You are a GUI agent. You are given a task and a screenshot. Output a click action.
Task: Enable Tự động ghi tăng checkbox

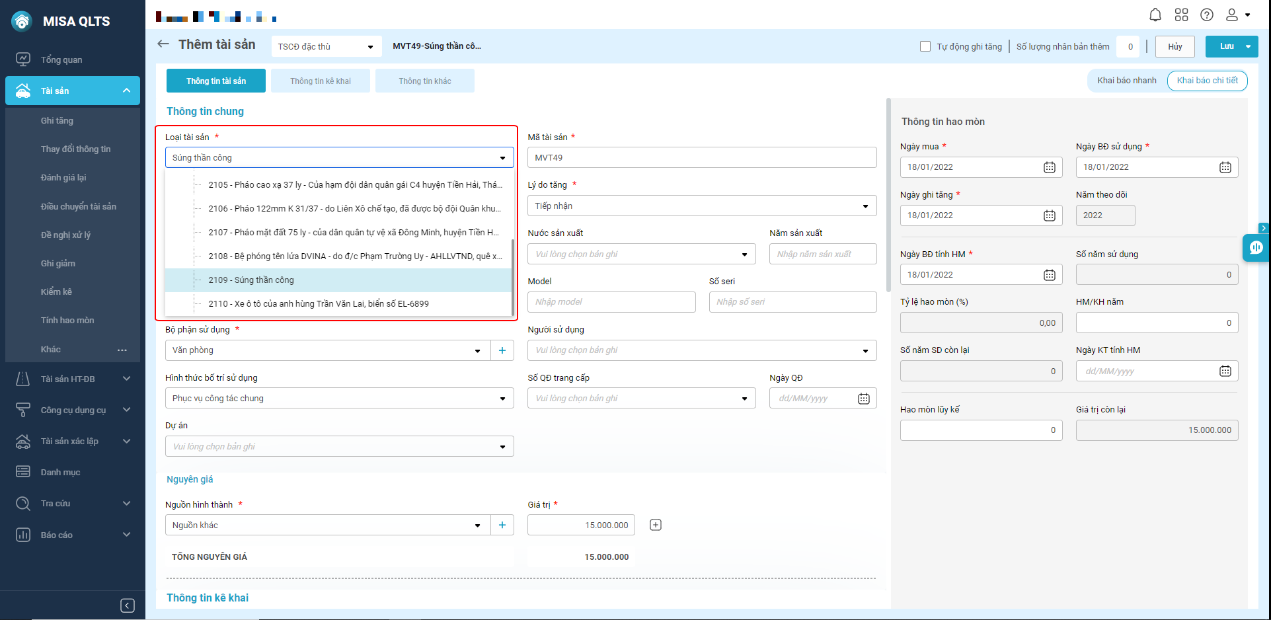(925, 46)
